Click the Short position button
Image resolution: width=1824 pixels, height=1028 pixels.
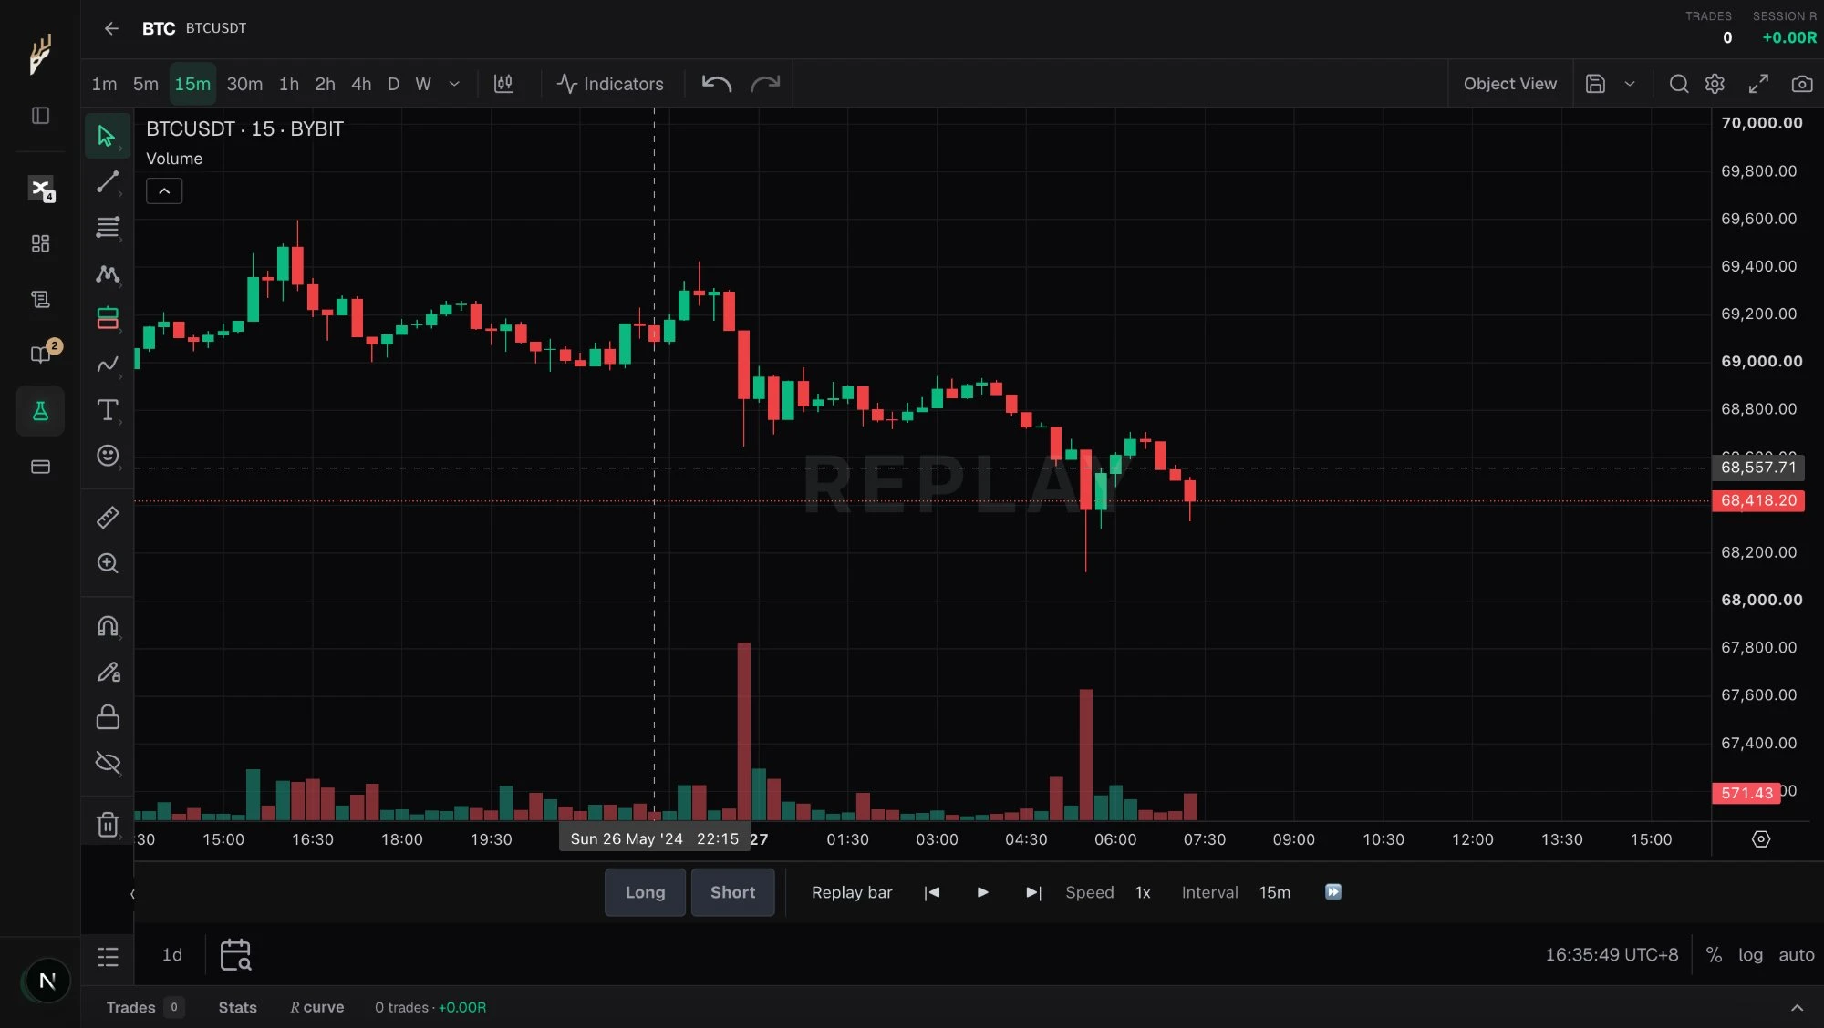point(732,893)
